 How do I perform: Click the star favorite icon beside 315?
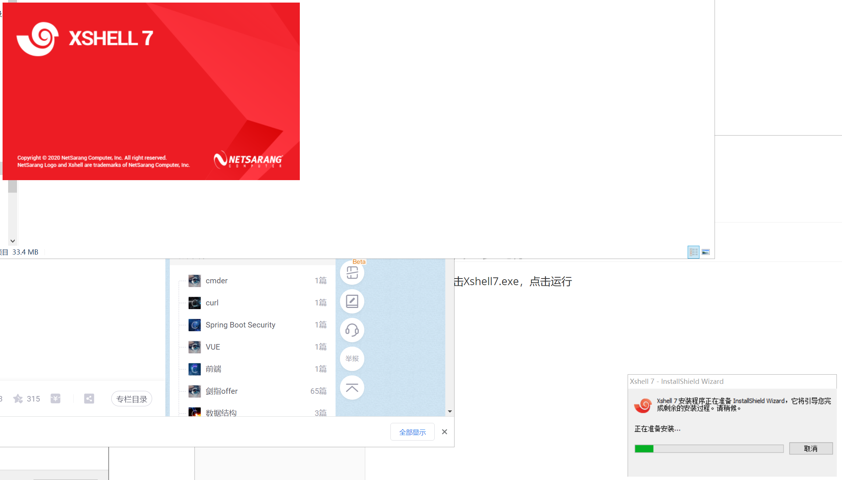(x=18, y=399)
